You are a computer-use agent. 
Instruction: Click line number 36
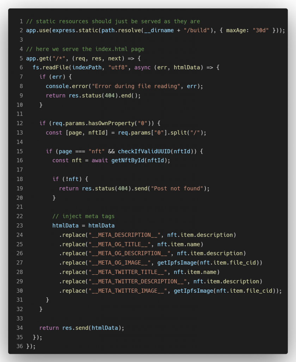coord(20,346)
